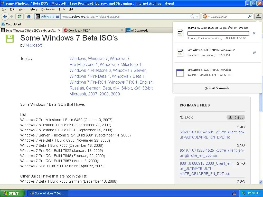This screenshot has width=263, height=197.
Task: Click the Windows 7 Beta 1 topic link
Action: click(x=128, y=76)
